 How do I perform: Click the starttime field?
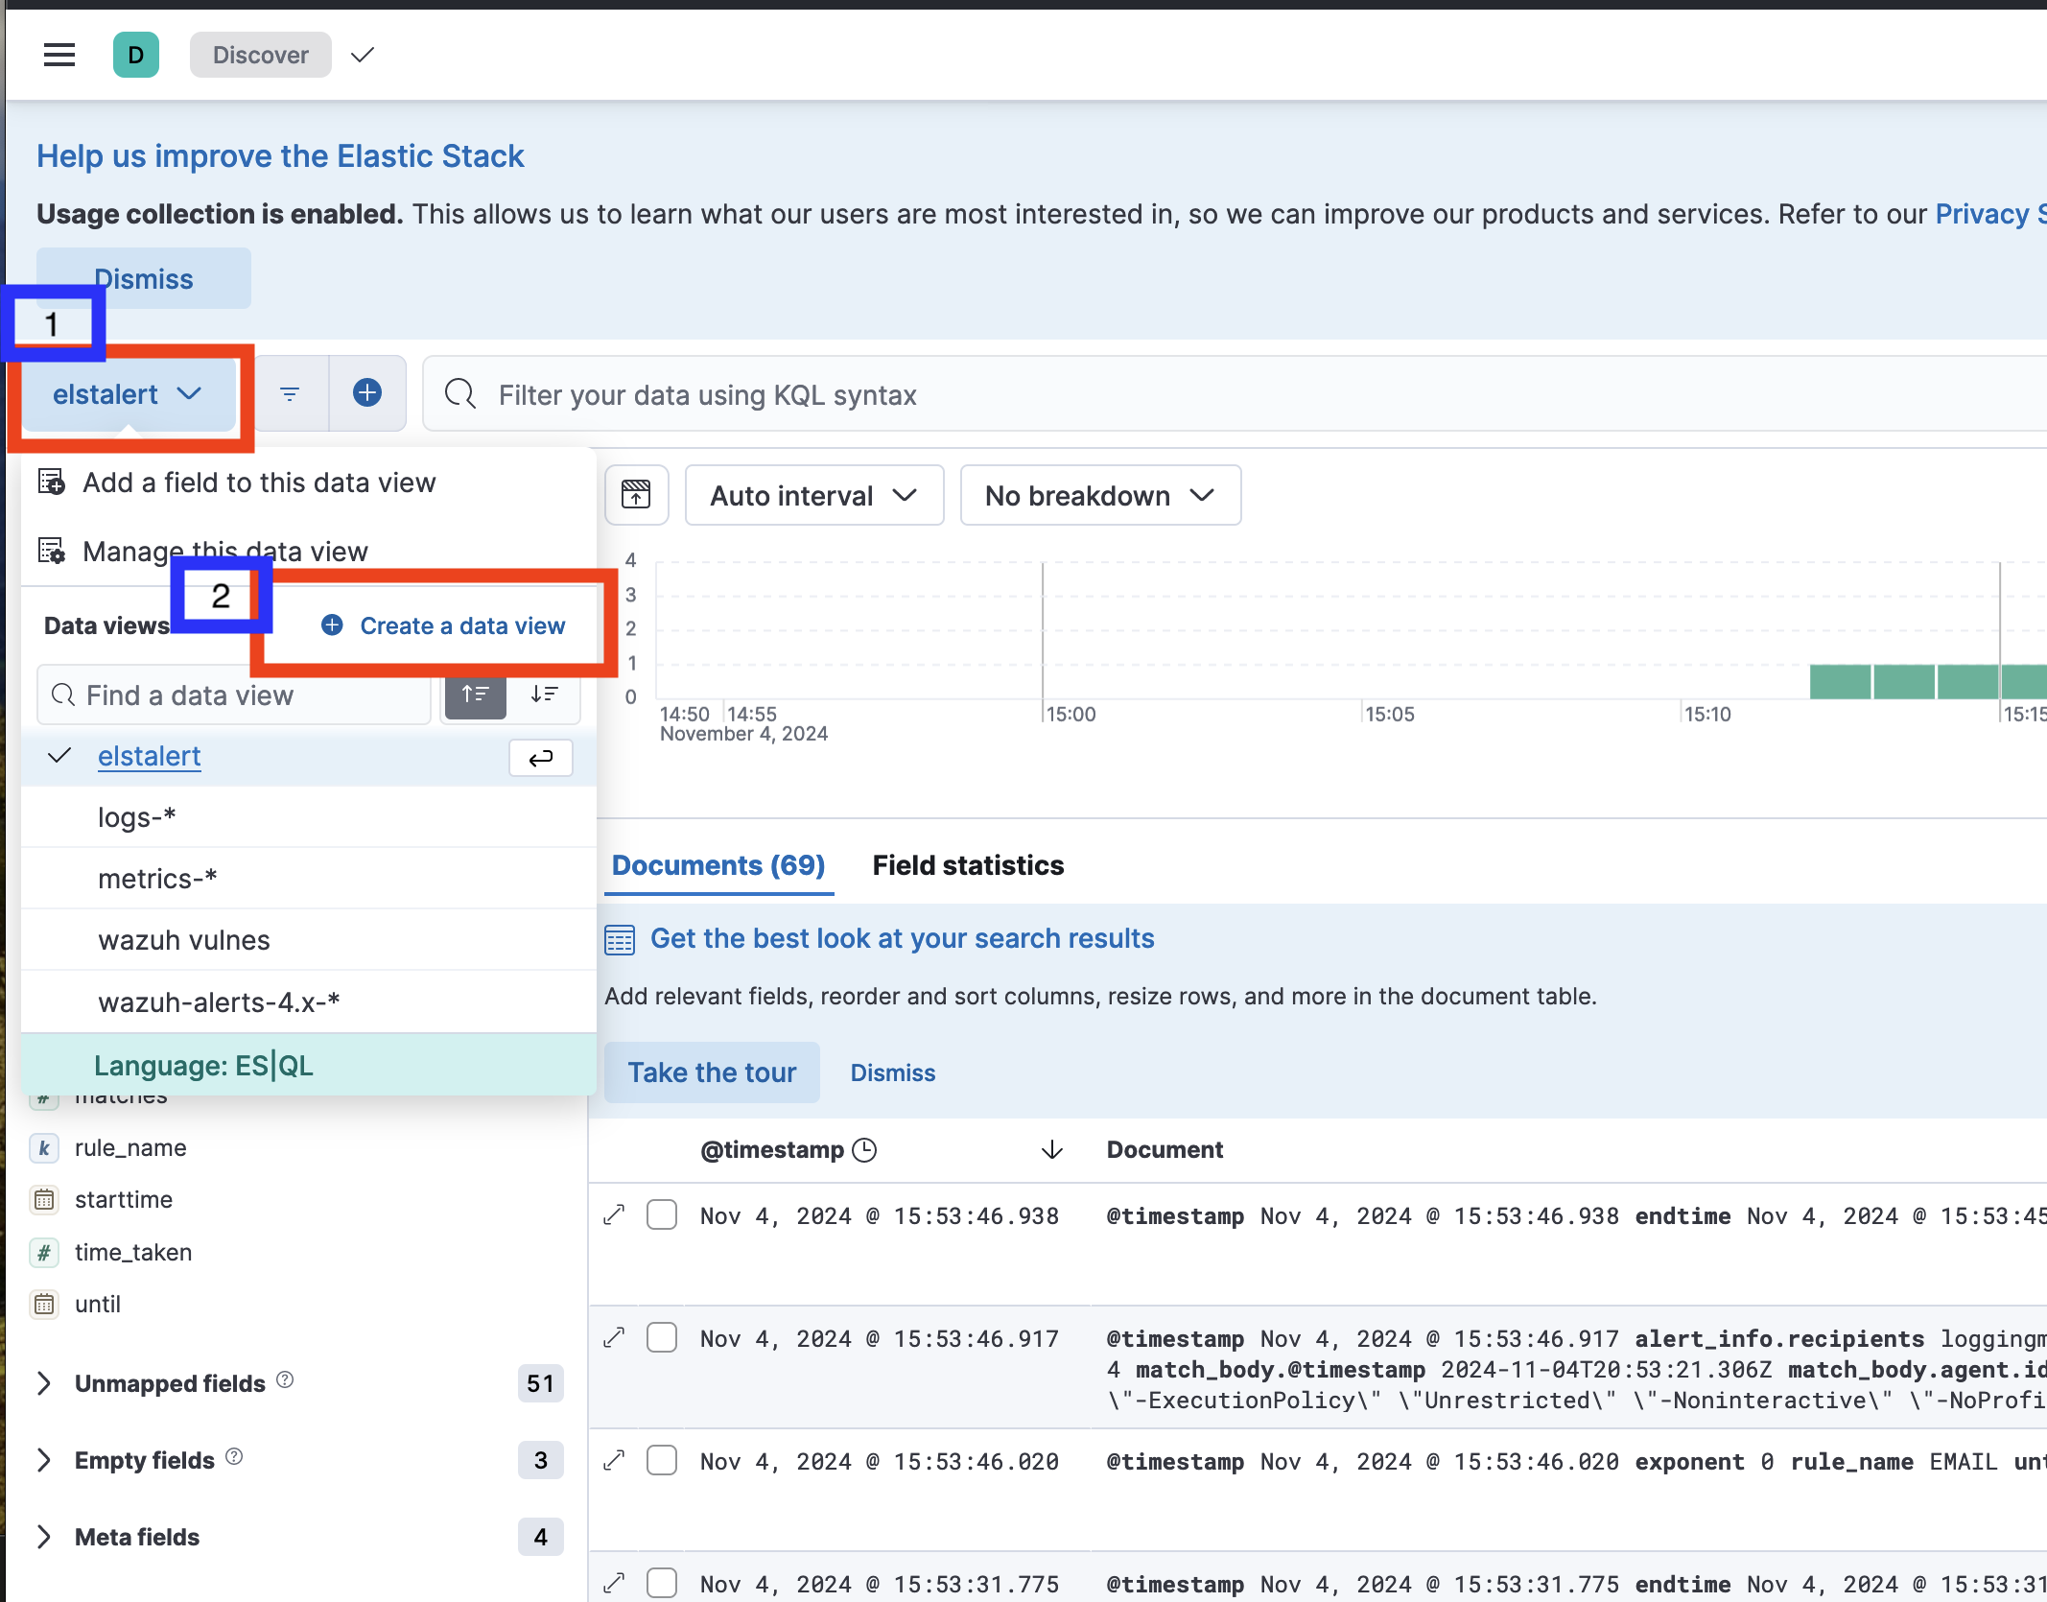tap(124, 1199)
